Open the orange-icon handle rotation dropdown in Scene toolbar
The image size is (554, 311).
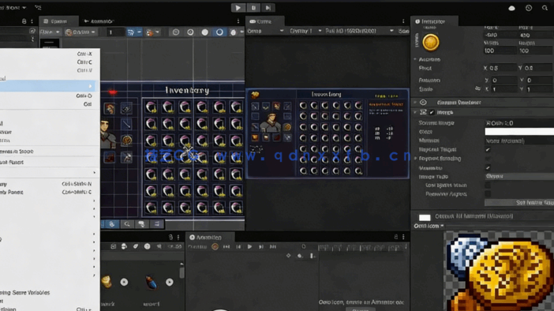80,32
